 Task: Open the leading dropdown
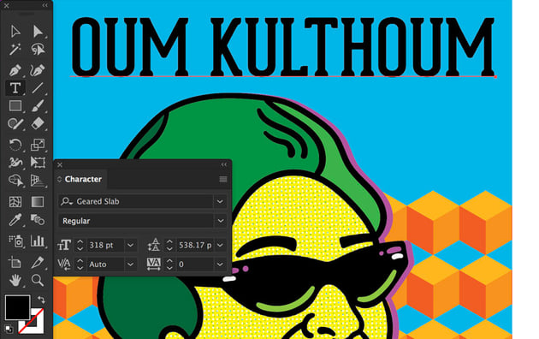220,245
